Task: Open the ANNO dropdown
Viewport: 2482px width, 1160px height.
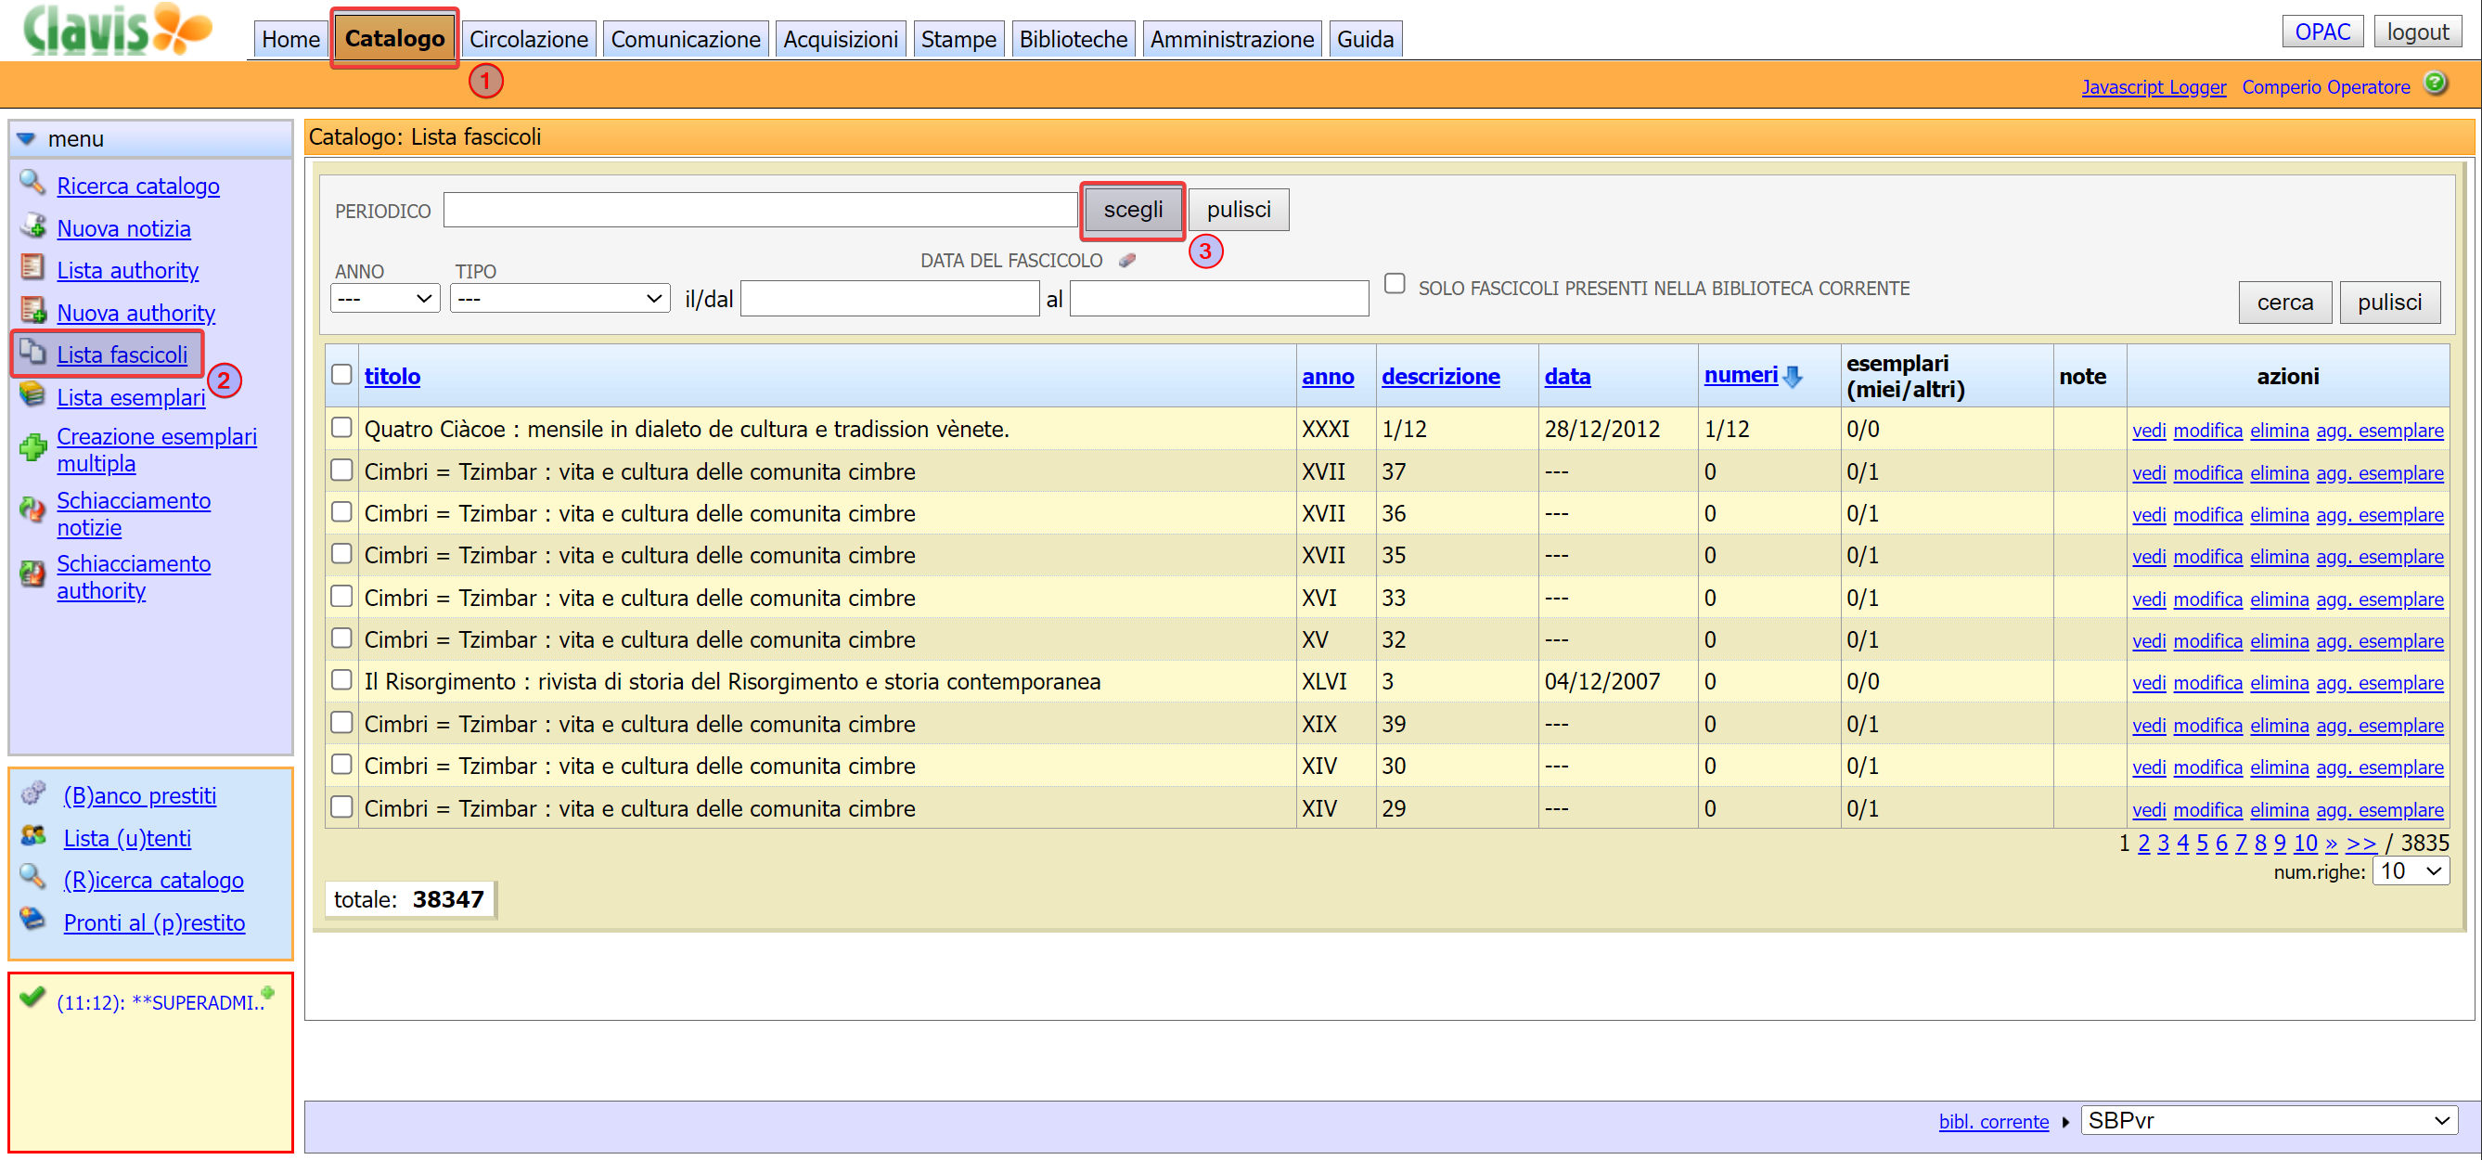Action: (x=384, y=299)
